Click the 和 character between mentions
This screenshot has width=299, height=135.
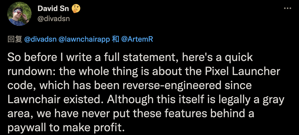pyautogui.click(x=115, y=39)
